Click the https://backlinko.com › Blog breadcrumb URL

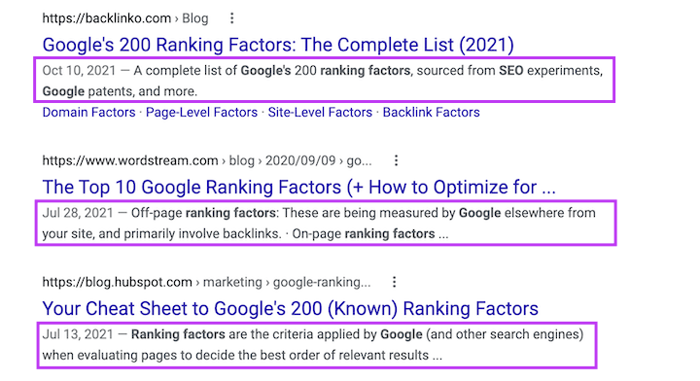[125, 18]
